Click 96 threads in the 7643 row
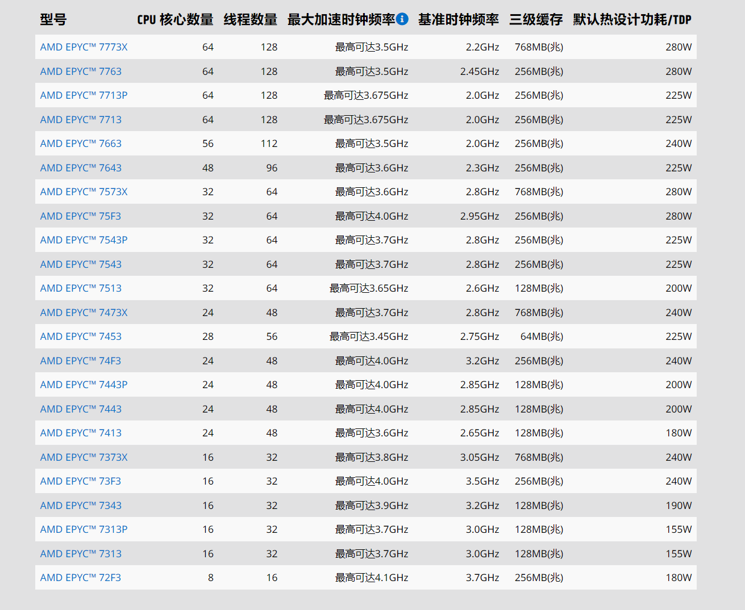The width and height of the screenshot is (745, 610). [x=272, y=168]
